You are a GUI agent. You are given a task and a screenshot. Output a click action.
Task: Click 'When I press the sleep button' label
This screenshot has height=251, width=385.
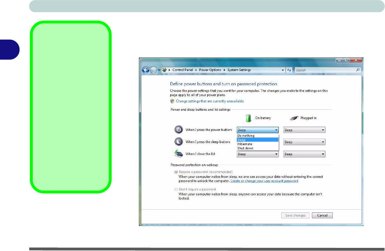[x=208, y=142]
